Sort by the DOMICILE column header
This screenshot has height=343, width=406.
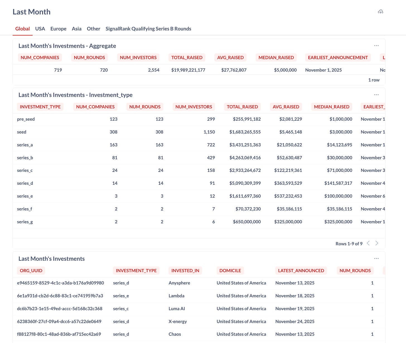tap(230, 270)
